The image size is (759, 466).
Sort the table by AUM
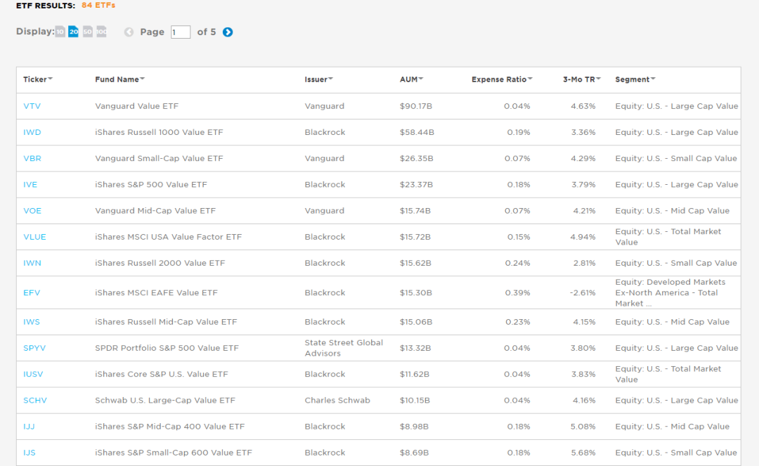(x=412, y=79)
